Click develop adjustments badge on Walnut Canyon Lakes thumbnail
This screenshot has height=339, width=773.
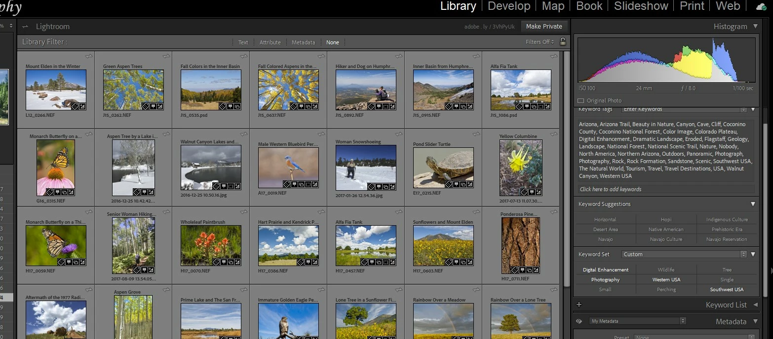[x=237, y=186]
